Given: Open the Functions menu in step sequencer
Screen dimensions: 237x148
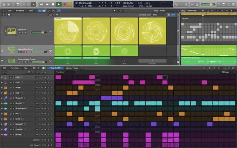Looking at the screenshot, I should point(15,68).
